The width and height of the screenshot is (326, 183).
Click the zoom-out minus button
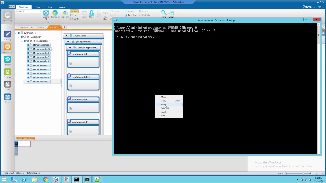click(286, 173)
